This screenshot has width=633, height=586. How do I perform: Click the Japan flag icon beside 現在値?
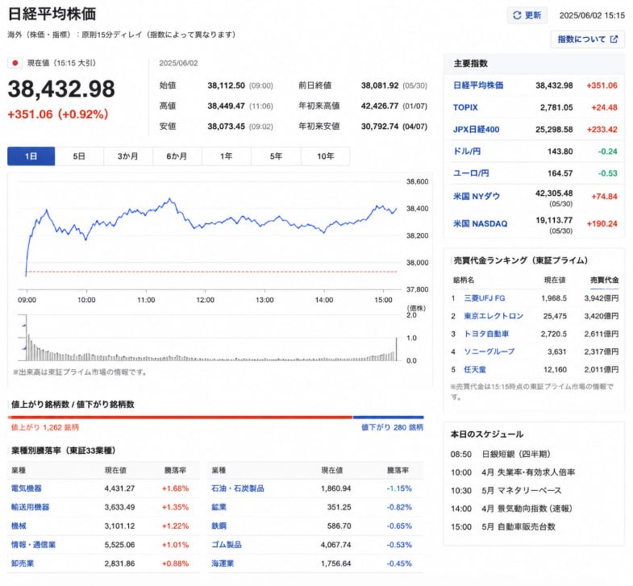click(x=15, y=63)
